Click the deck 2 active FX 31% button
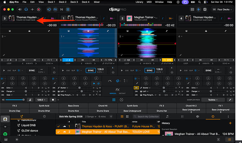This screenshot has width=242, height=143. pos(167,60)
